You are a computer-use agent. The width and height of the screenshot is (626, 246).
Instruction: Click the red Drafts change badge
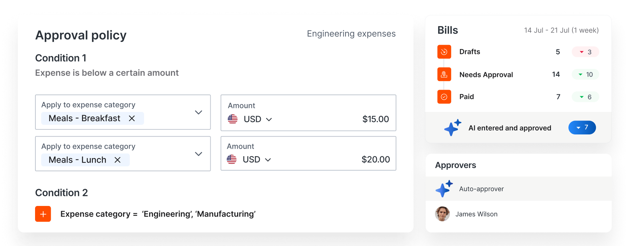click(585, 52)
